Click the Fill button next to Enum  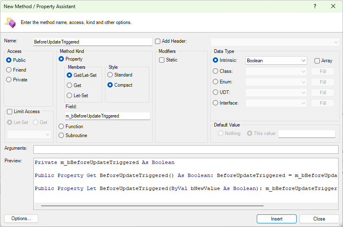coord(323,82)
